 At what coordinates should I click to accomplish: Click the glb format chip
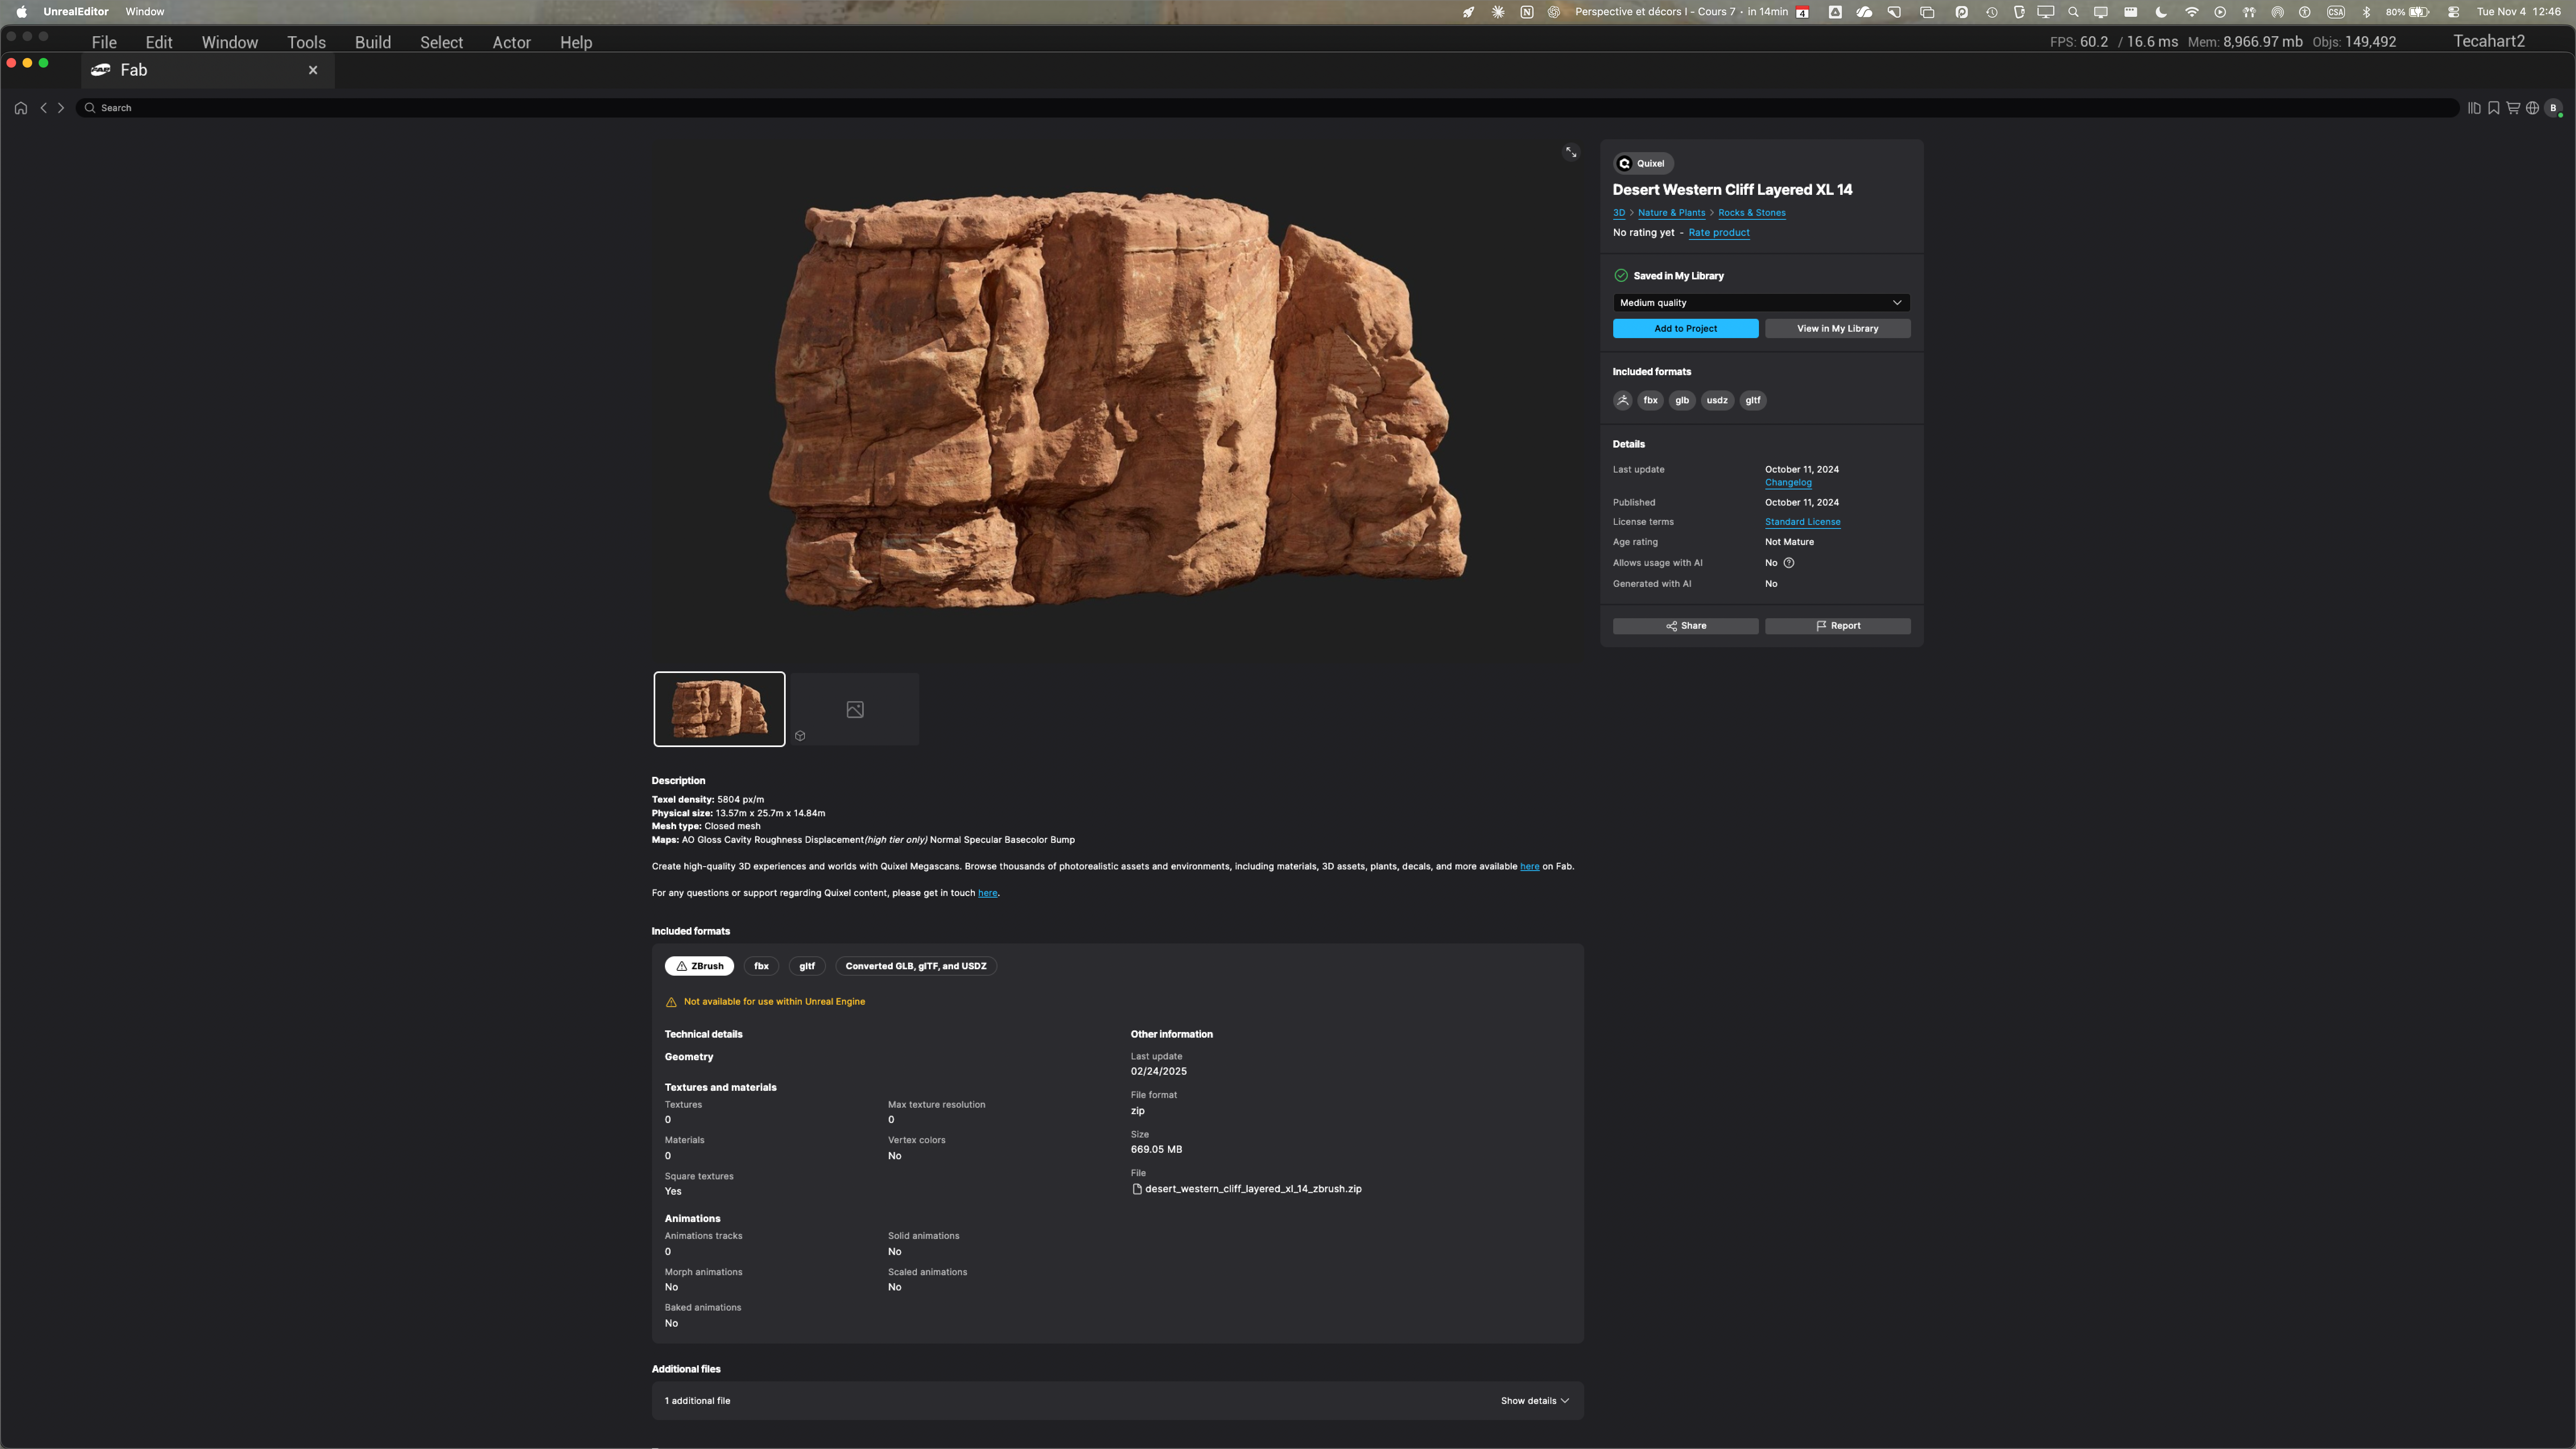coord(1682,400)
